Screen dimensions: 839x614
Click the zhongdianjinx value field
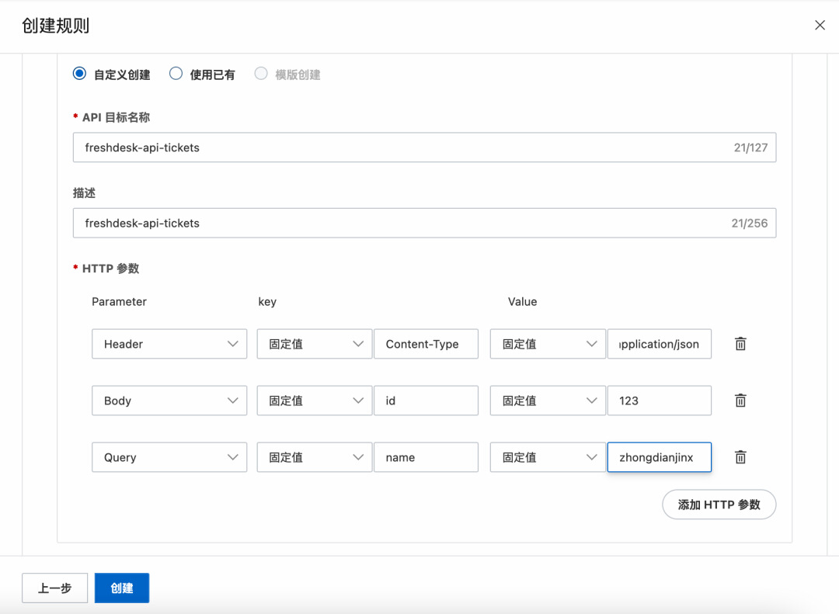click(x=660, y=457)
